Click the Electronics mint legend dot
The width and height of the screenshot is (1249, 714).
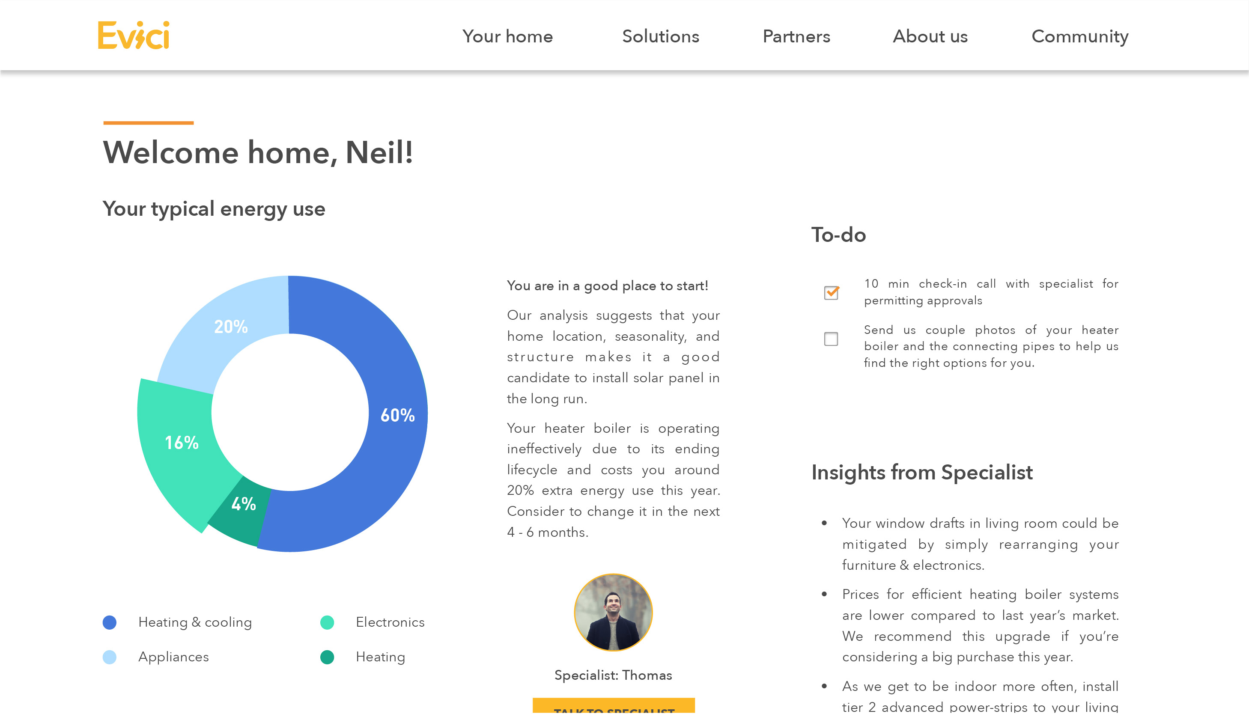tap(327, 622)
